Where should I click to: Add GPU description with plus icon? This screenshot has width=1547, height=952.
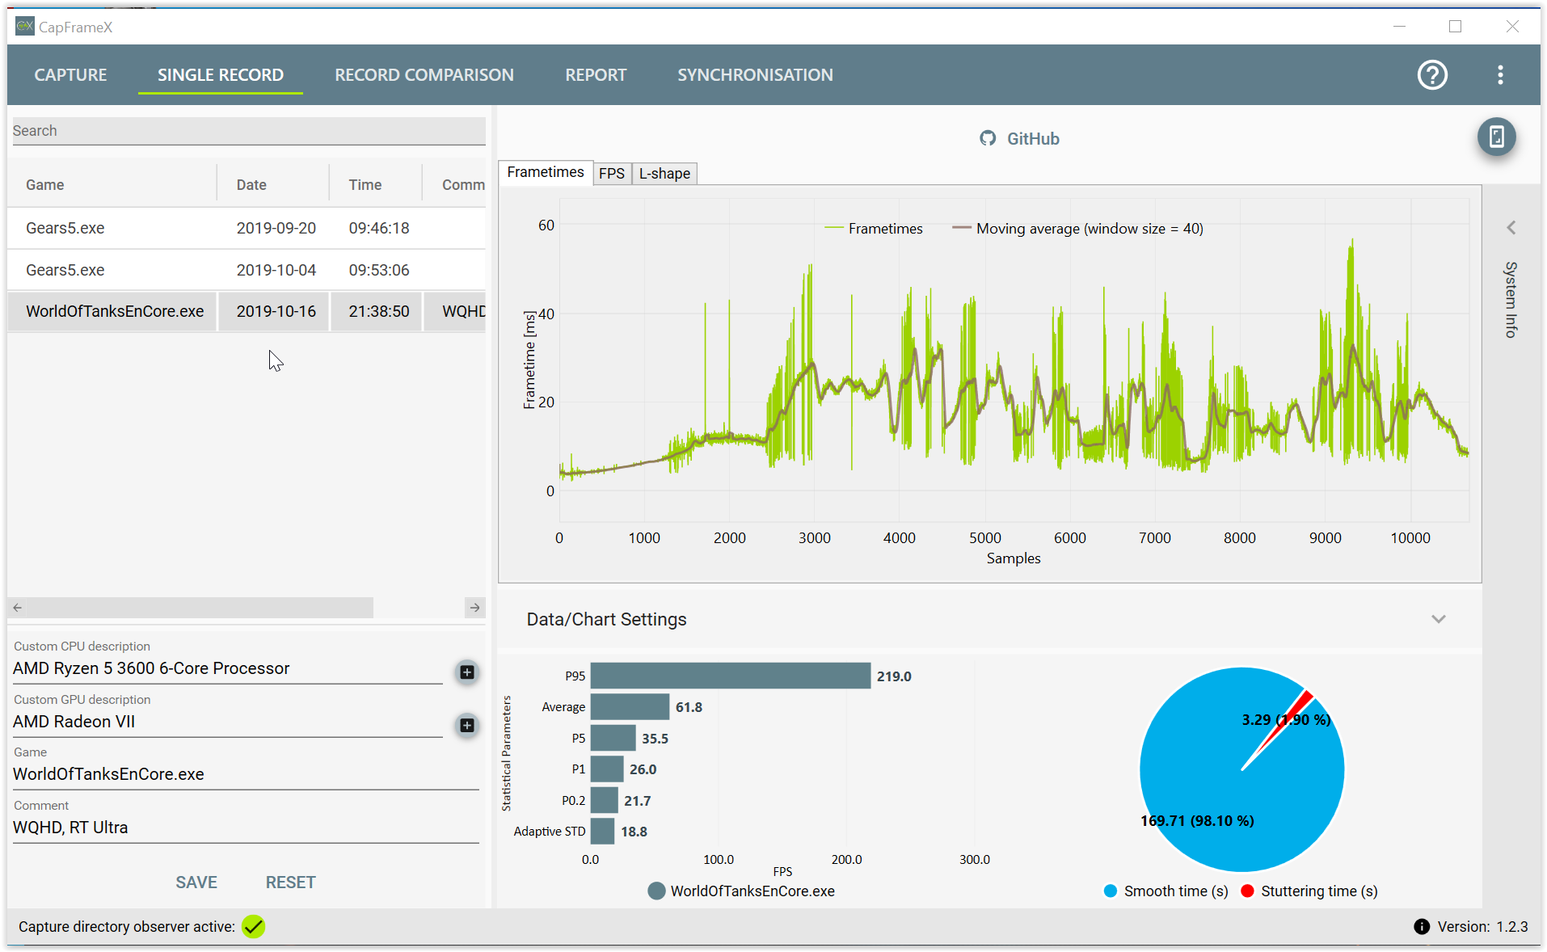(466, 726)
